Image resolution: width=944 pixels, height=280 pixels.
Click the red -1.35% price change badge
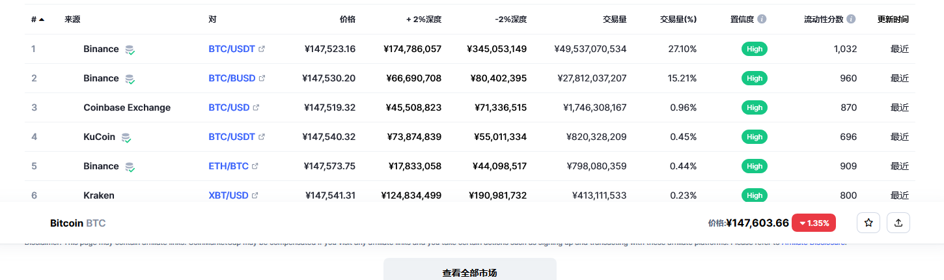tap(814, 223)
